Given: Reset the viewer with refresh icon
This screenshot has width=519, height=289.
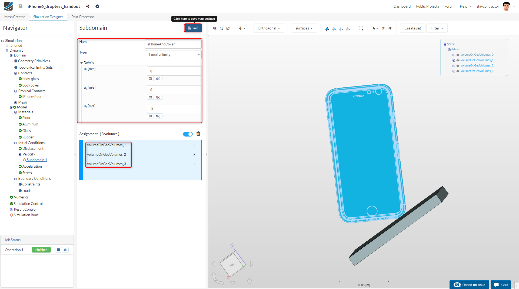Looking at the screenshot, I should point(228,28).
